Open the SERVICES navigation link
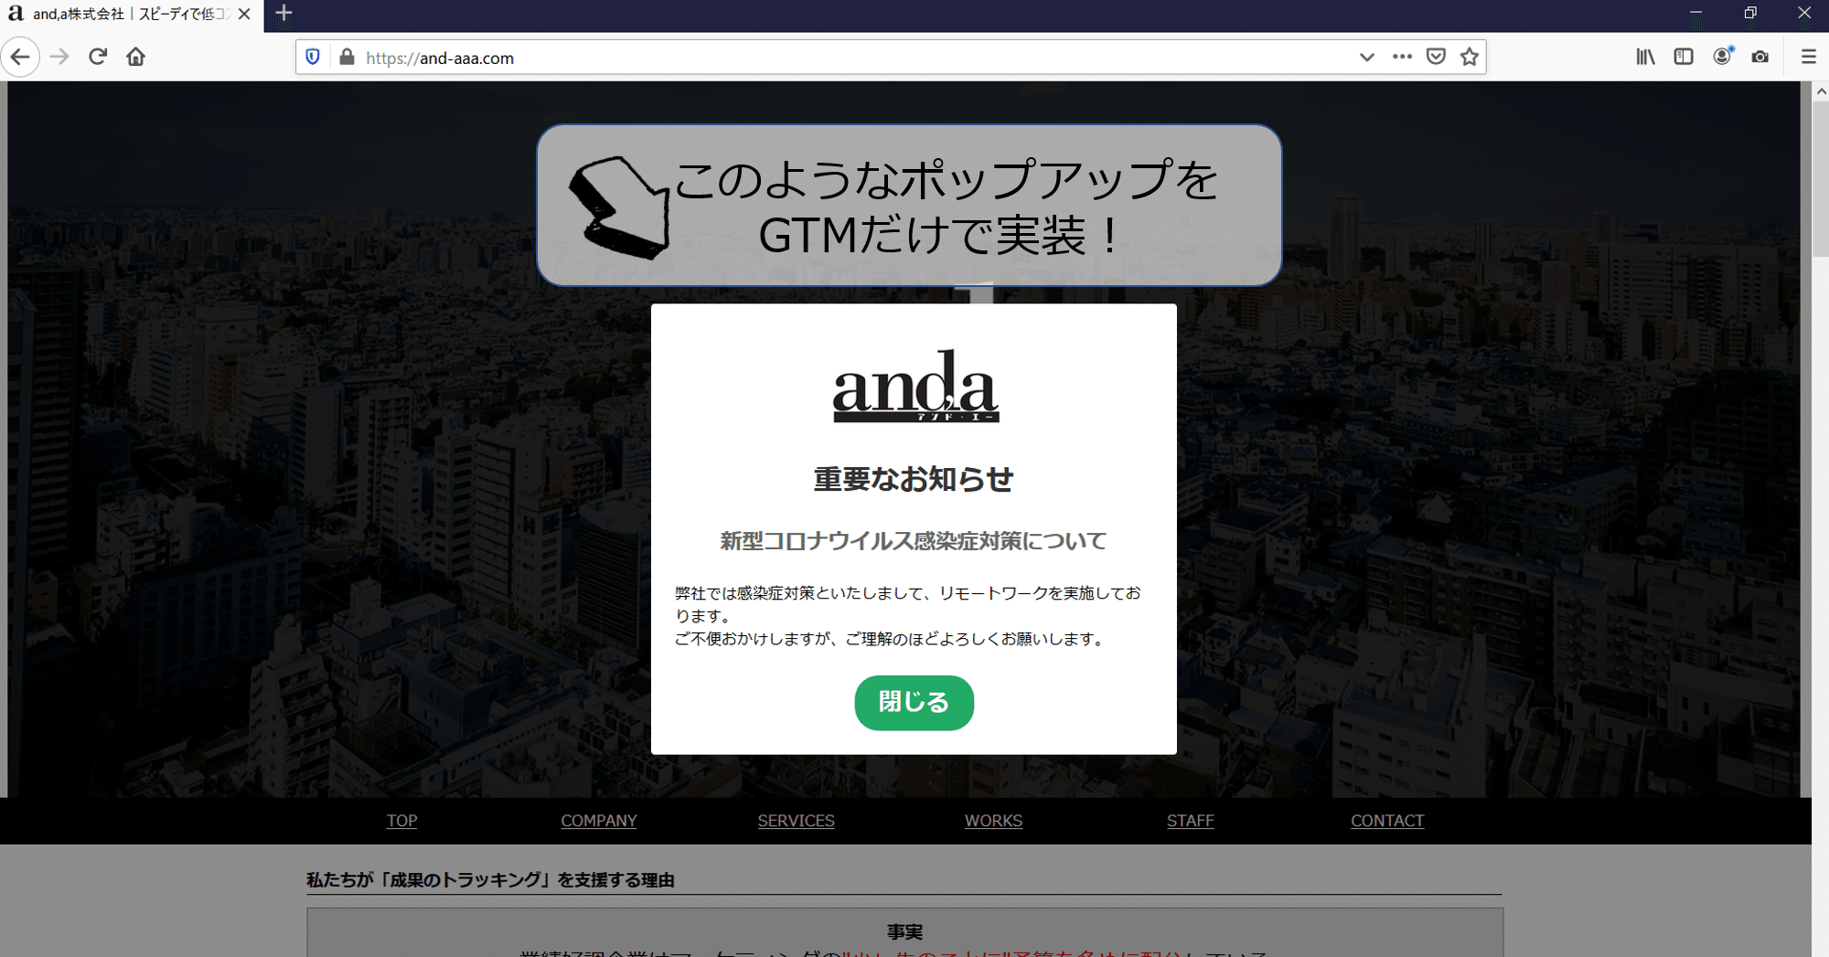The image size is (1829, 957). tap(796, 820)
